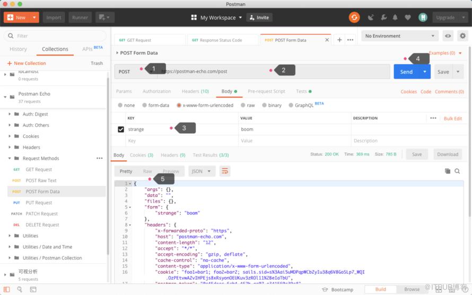Click Bulk Edit link
The width and height of the screenshot is (472, 295).
[x=453, y=118]
